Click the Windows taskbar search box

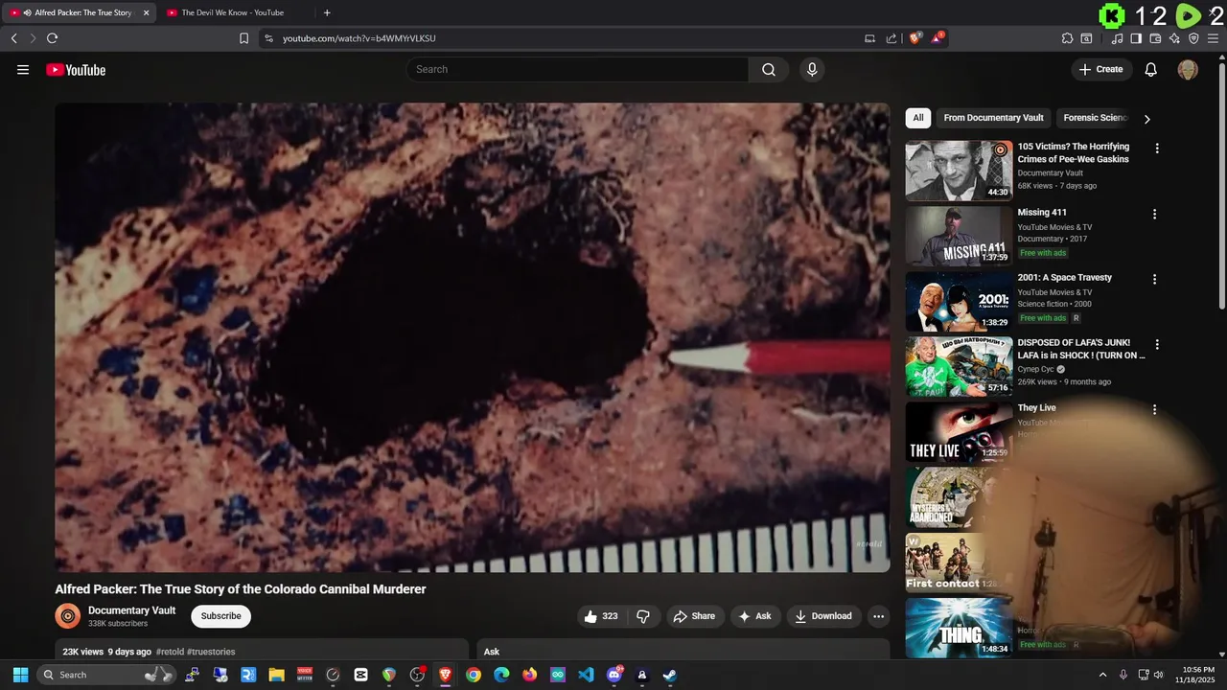coord(107,675)
